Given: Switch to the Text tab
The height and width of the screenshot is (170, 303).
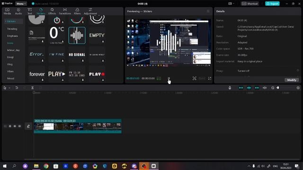Looking at the screenshot, I should [29, 11].
